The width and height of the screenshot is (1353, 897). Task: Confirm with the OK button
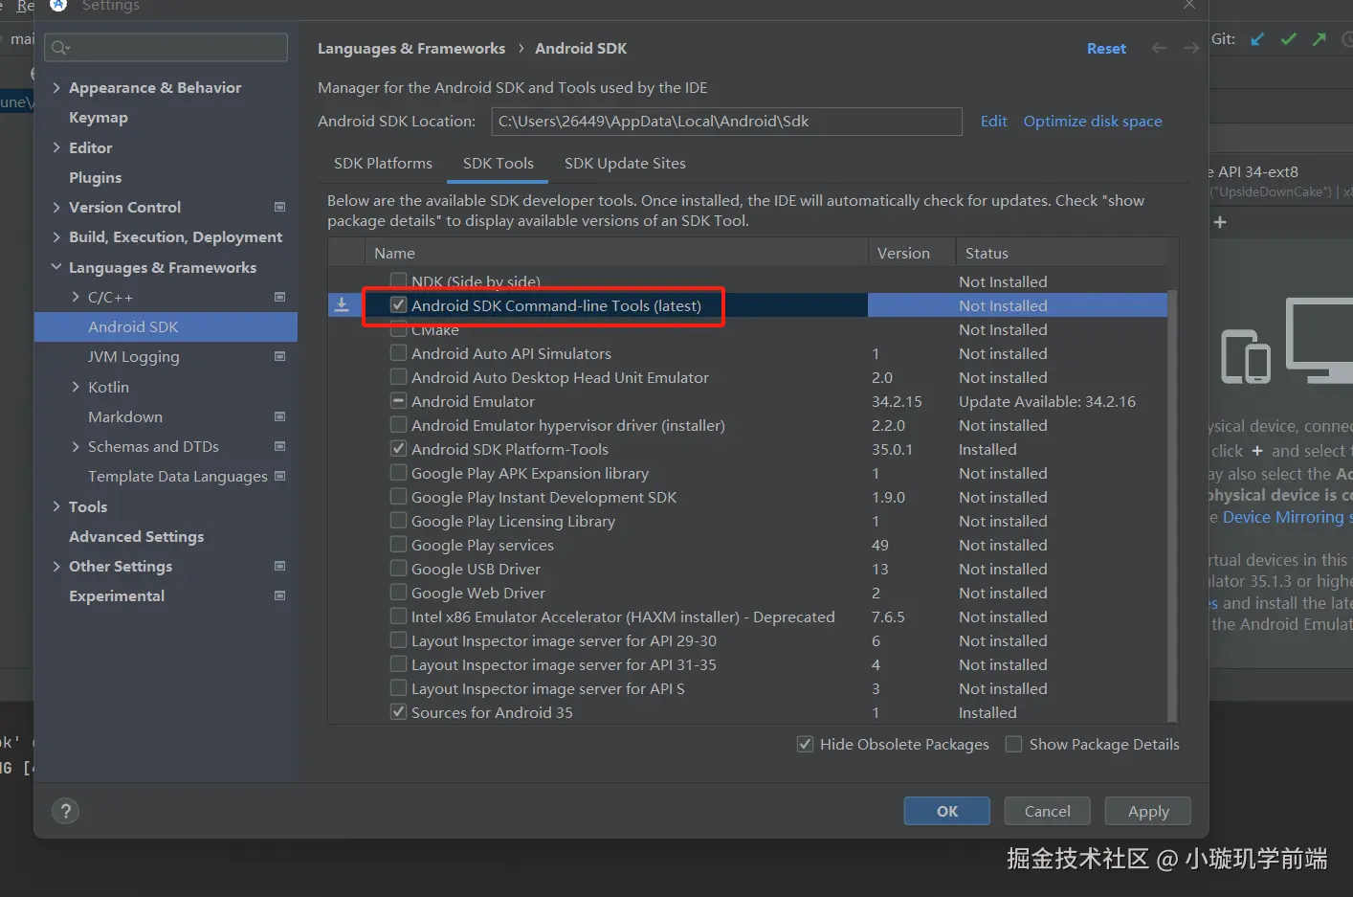947,811
